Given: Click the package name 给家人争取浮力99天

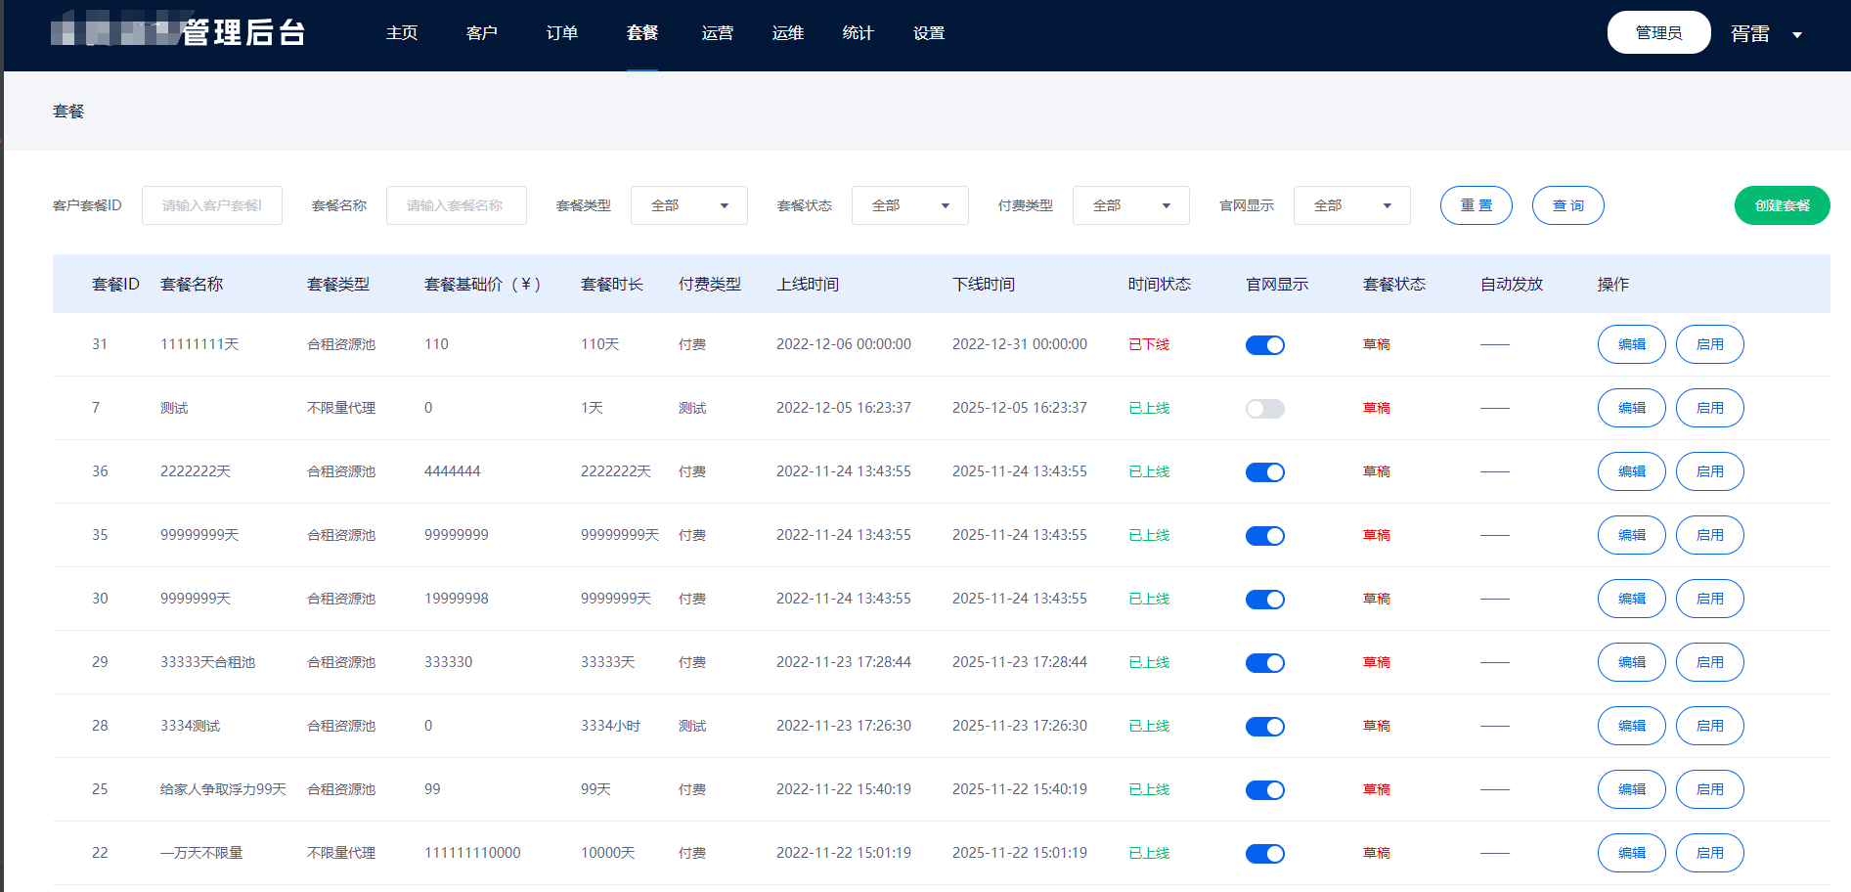Looking at the screenshot, I should pos(223,789).
